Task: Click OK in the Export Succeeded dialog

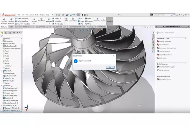Action: (x=110, y=67)
